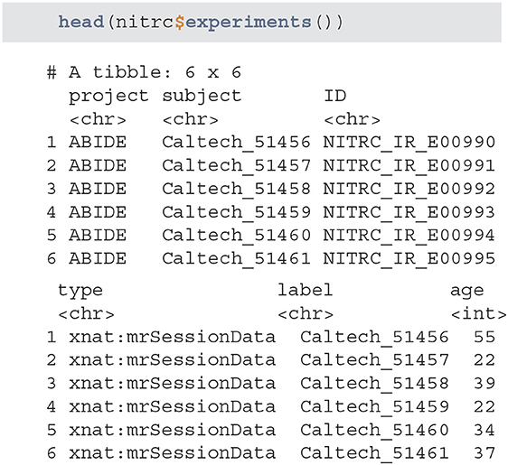Click the head function name in code

point(81,22)
